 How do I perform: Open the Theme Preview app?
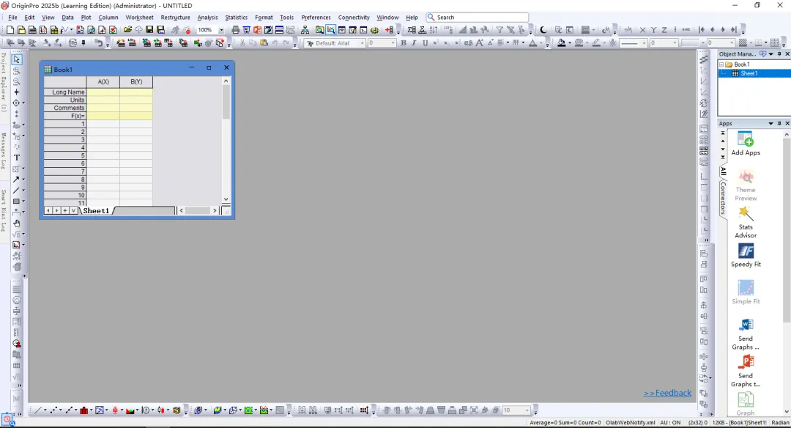[x=745, y=185]
